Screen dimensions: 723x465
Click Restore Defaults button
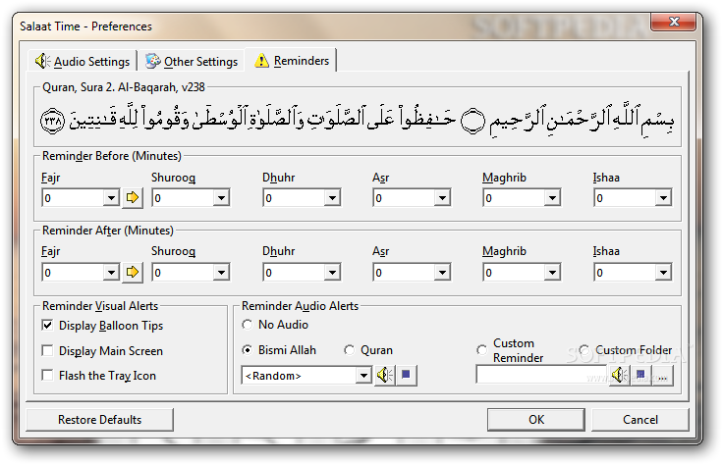point(99,420)
